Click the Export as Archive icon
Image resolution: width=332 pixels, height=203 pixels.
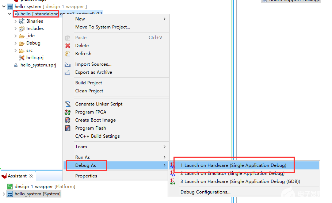(68, 72)
